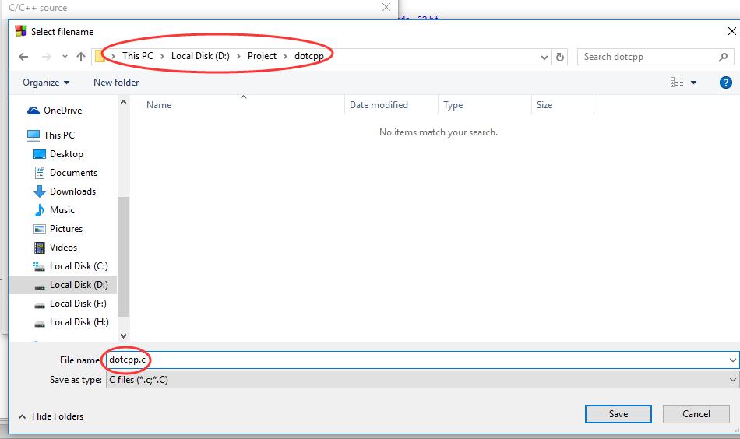Close the Select filename dialog
This screenshot has height=439, width=740.
pyautogui.click(x=732, y=31)
